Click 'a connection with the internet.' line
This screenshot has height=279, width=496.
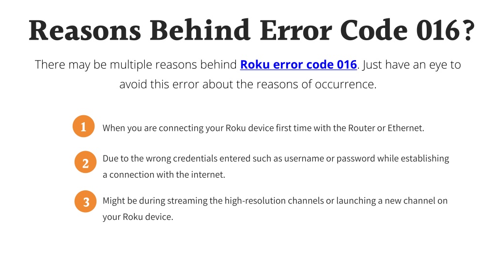click(164, 174)
